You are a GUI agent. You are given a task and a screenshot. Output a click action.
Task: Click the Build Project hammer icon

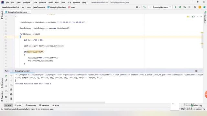pyautogui.click(x=145, y=7)
